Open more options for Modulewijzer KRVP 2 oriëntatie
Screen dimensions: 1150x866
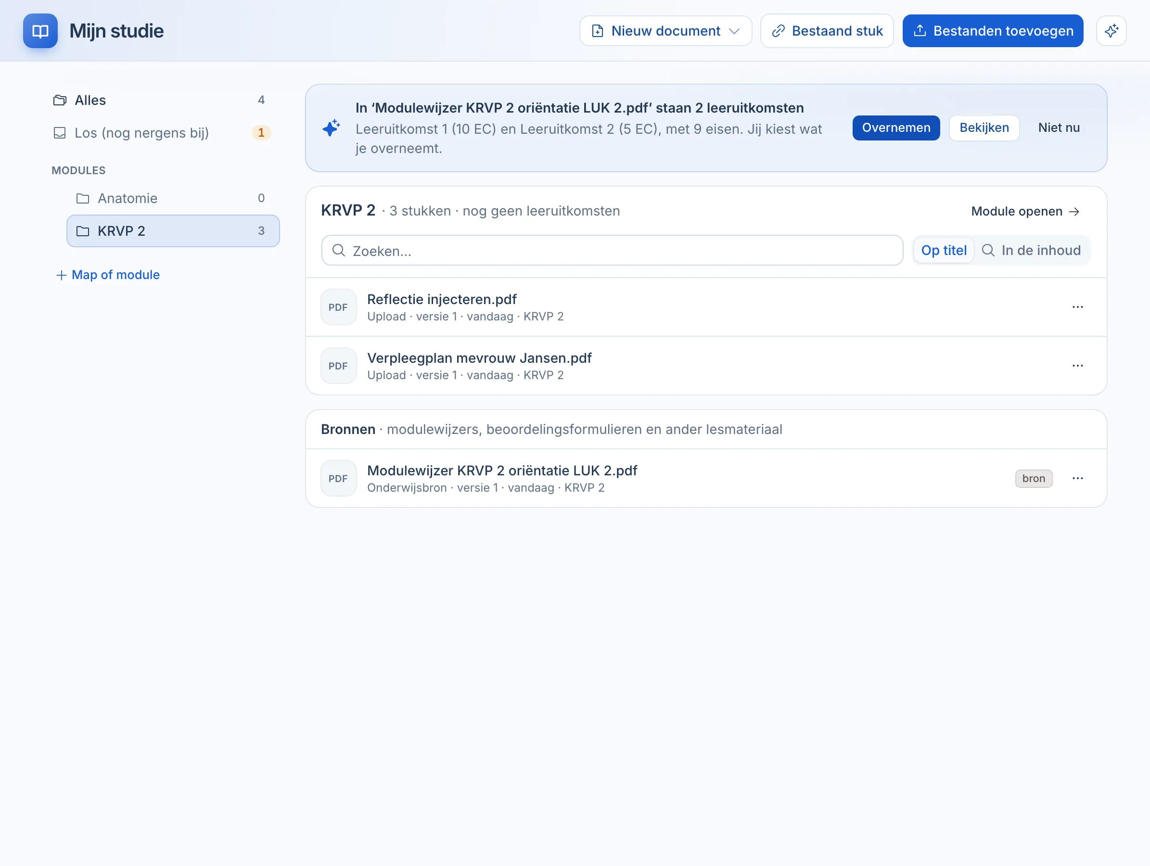pyautogui.click(x=1077, y=478)
